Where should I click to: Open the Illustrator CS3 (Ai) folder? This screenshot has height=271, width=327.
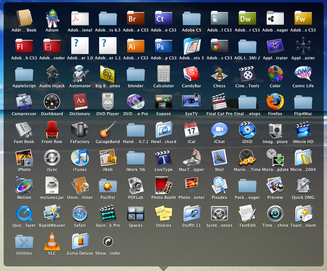(x=136, y=46)
